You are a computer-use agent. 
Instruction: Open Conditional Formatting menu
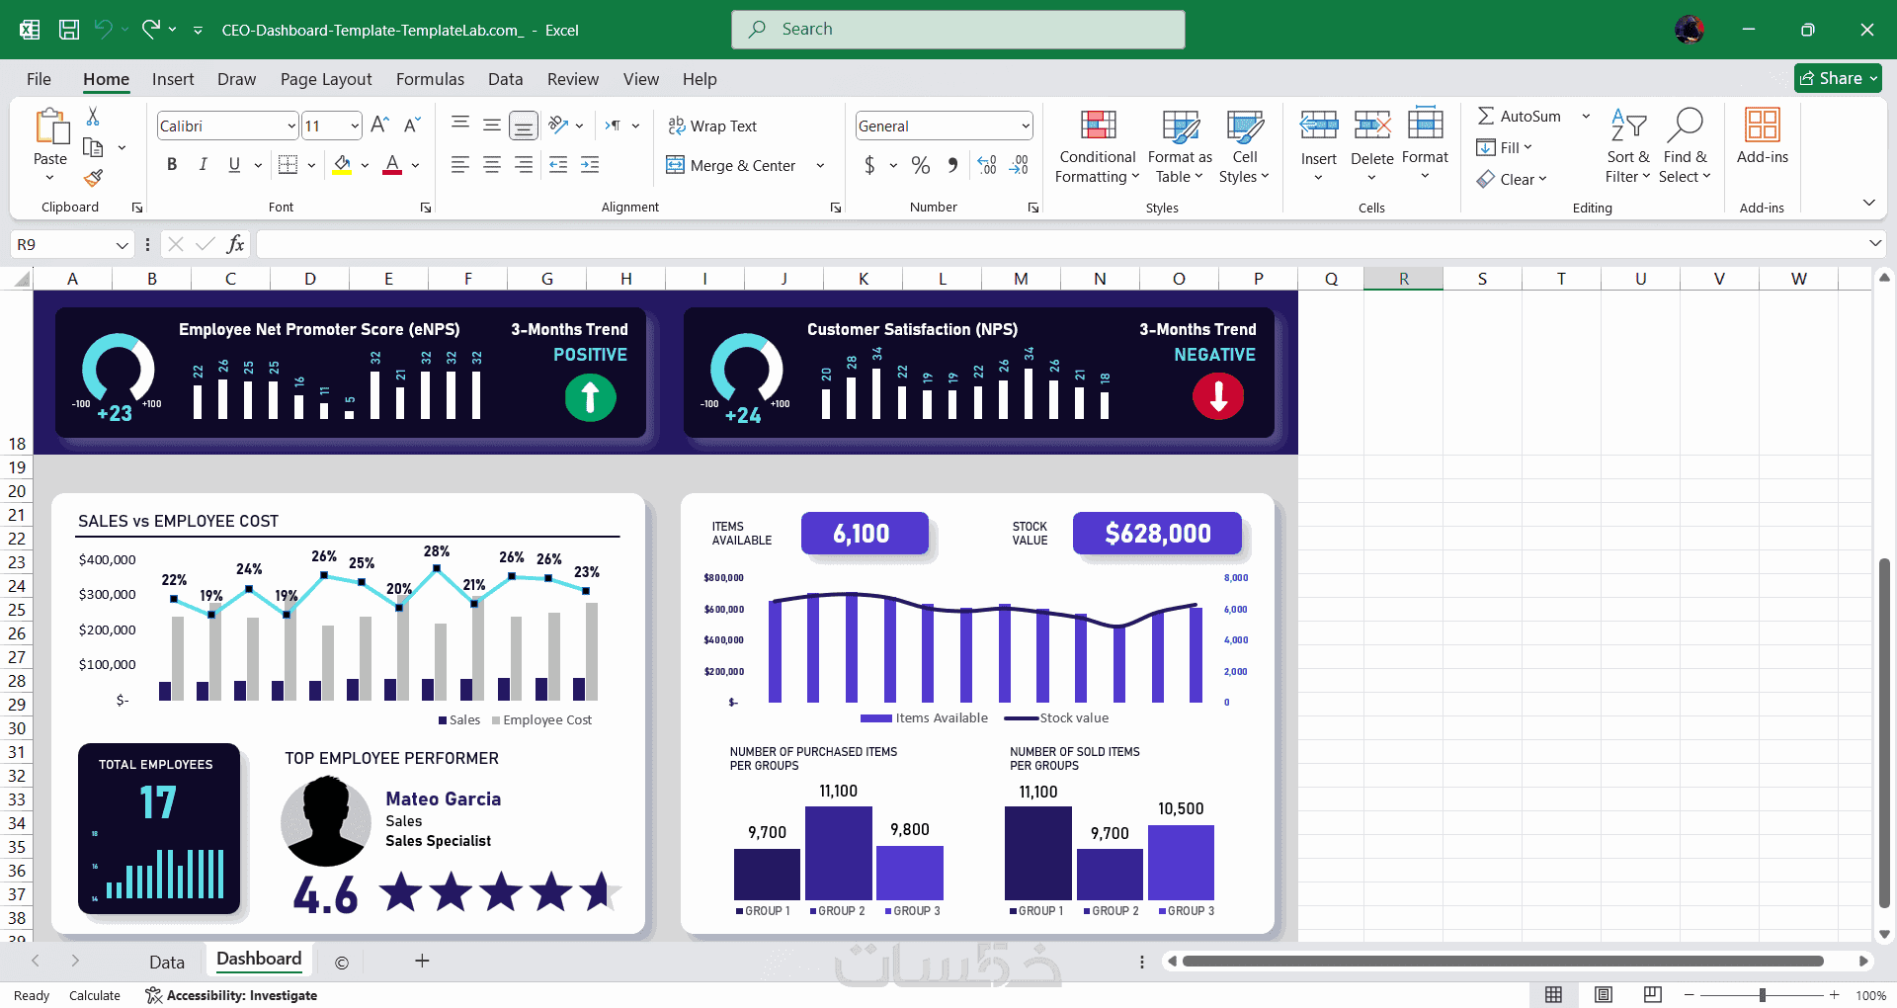[1098, 146]
